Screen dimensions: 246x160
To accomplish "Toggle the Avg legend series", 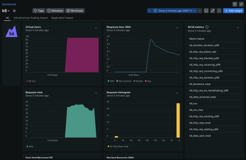I will (x=148, y=81).
